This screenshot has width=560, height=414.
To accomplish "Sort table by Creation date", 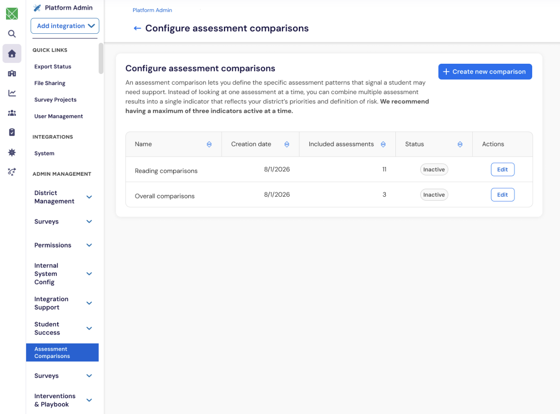I will click(x=287, y=145).
